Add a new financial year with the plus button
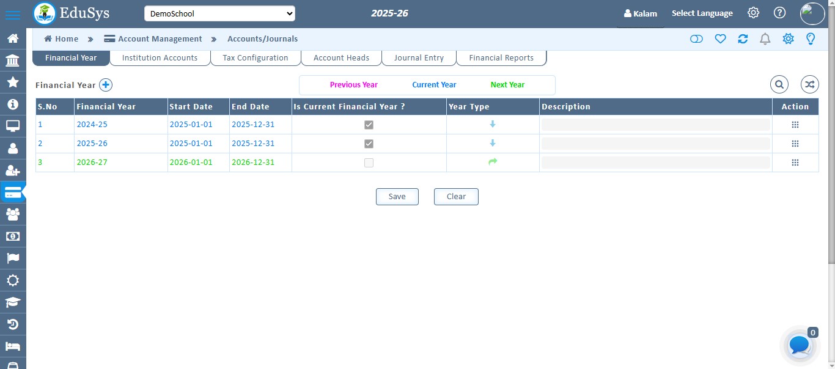 coord(105,85)
